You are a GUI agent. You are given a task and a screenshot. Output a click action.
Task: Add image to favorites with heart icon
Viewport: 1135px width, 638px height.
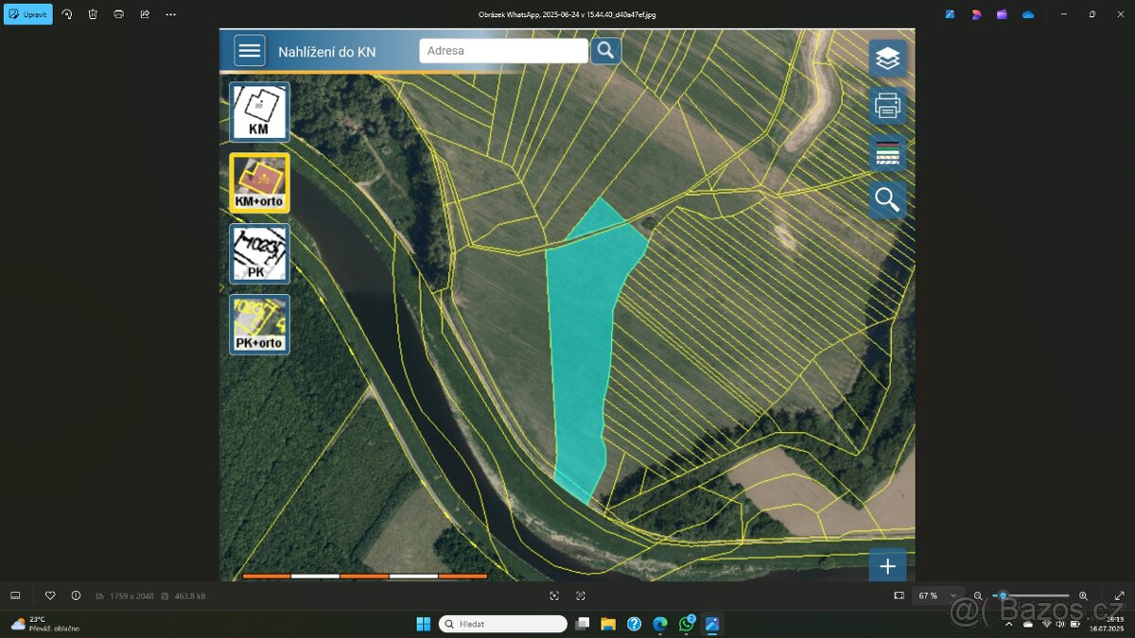click(x=50, y=595)
